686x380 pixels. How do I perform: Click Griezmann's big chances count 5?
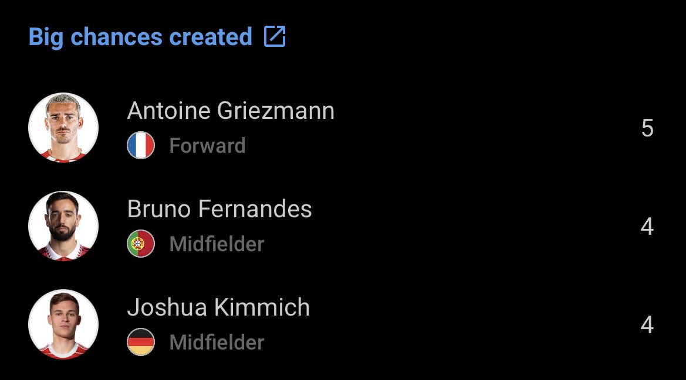coord(647,128)
